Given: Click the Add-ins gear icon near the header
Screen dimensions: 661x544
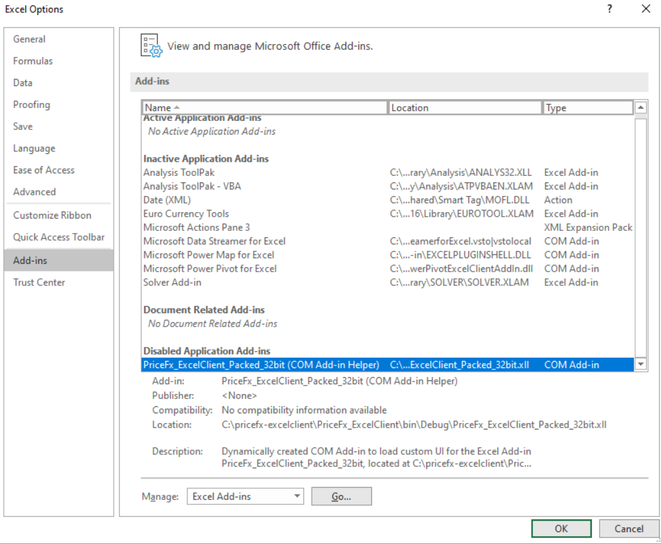Looking at the screenshot, I should pyautogui.click(x=149, y=45).
